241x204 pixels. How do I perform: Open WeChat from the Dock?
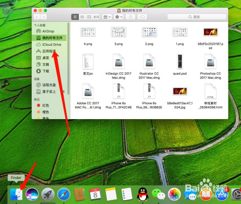pyautogui.click(x=159, y=194)
